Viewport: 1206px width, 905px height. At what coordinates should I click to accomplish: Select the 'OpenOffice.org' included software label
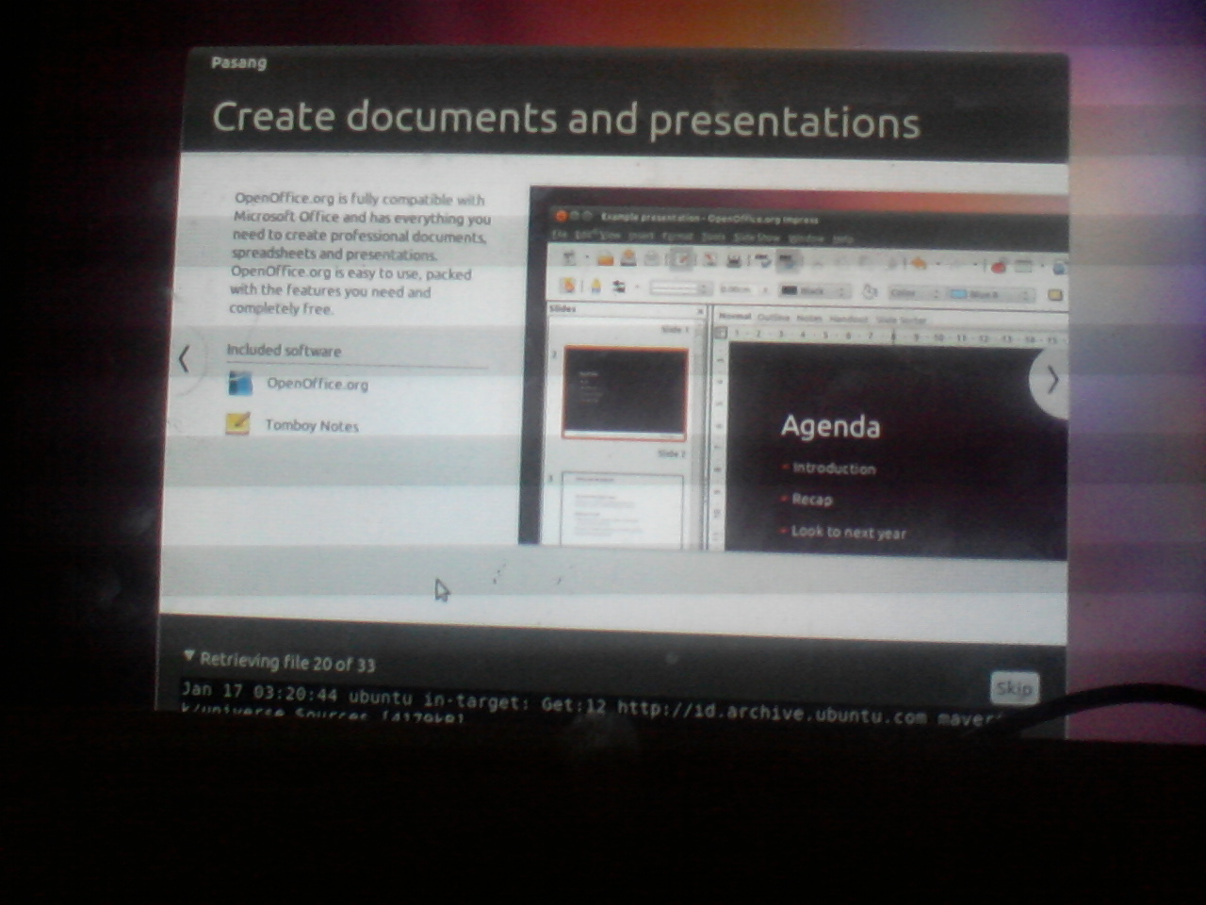click(318, 384)
